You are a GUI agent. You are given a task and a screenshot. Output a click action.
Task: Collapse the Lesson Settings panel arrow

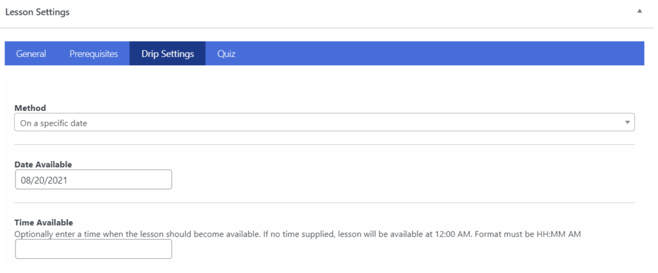639,12
